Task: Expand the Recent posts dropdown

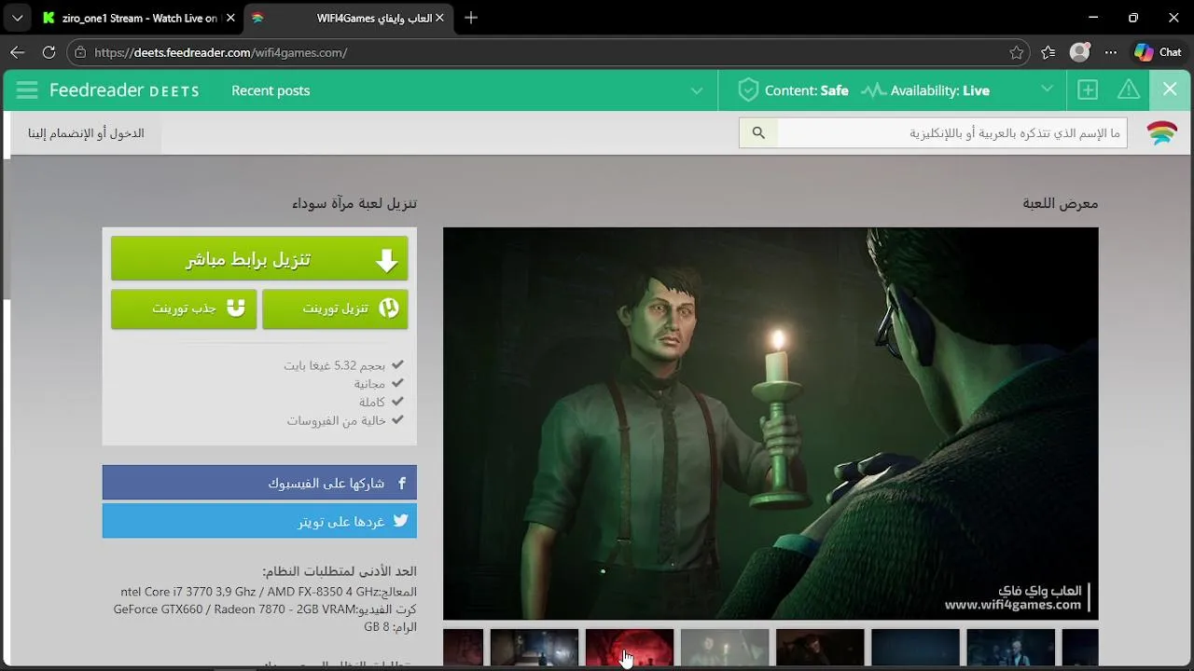Action: pyautogui.click(x=697, y=90)
